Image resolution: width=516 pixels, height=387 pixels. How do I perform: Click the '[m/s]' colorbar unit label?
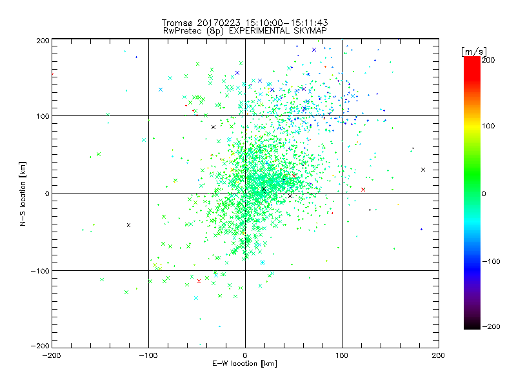coord(474,52)
